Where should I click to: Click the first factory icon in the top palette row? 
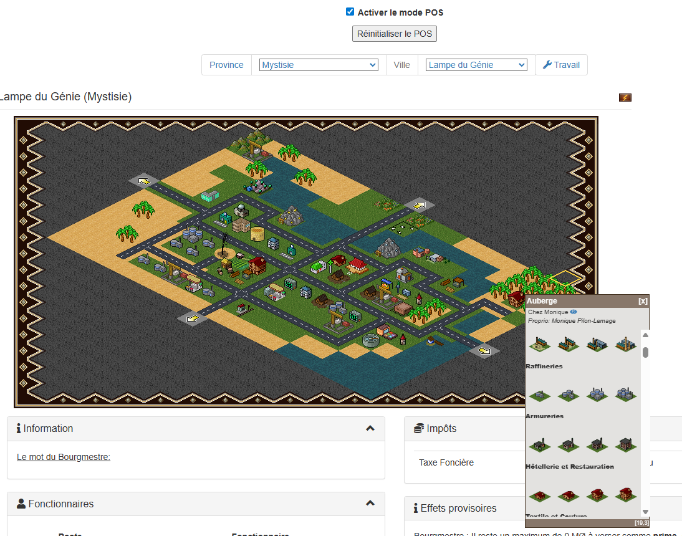539,343
